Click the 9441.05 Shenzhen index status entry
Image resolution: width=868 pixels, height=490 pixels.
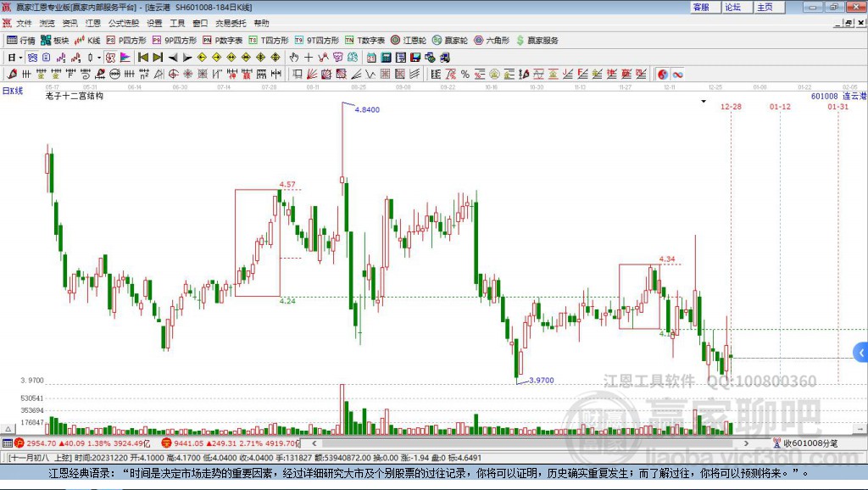click(x=231, y=443)
